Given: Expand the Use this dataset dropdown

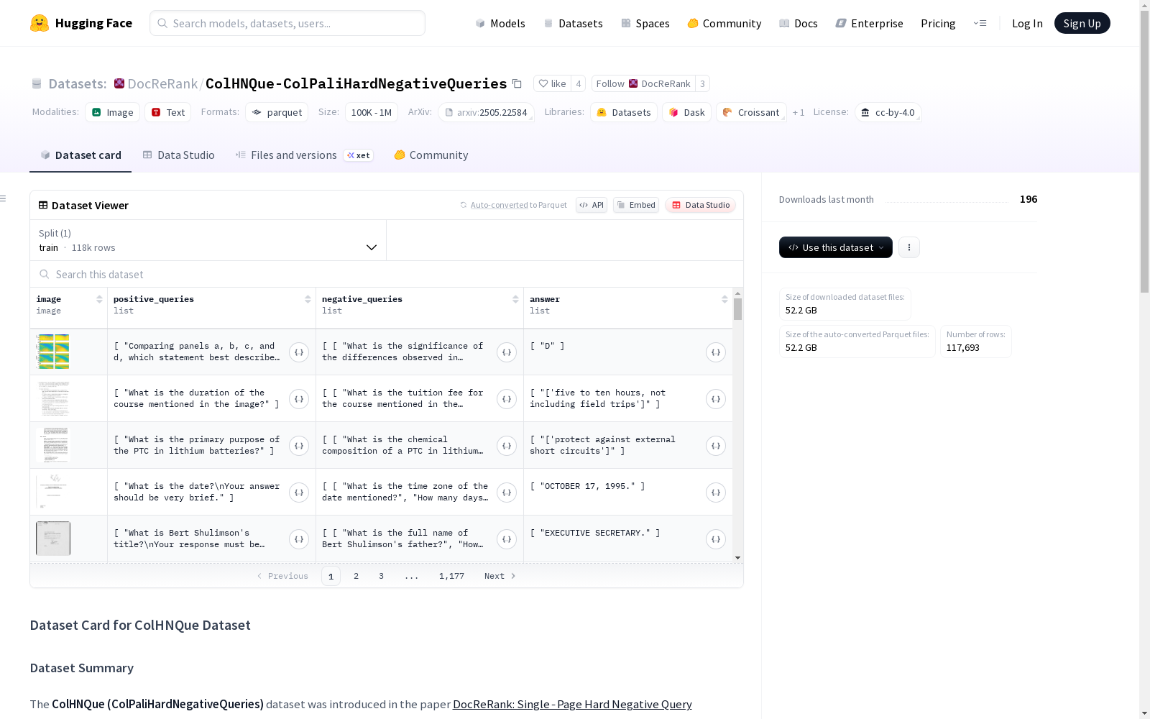Looking at the screenshot, I should (x=836, y=247).
